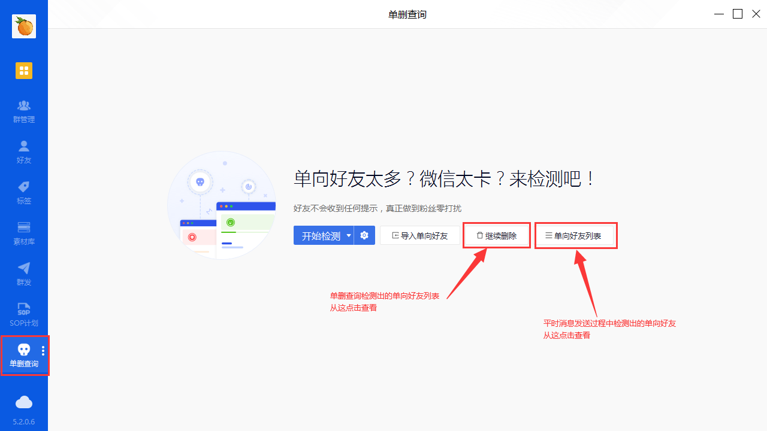The image size is (767, 431).
Task: Click 导入单向好友 import button
Action: pyautogui.click(x=420, y=236)
